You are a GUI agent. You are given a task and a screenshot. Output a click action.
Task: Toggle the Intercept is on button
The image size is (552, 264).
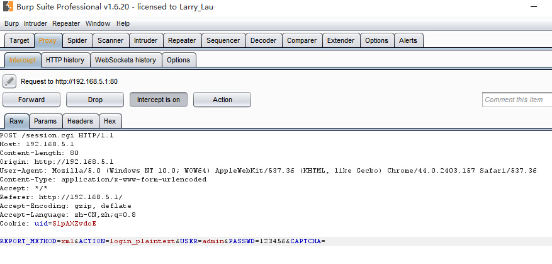[x=159, y=100]
